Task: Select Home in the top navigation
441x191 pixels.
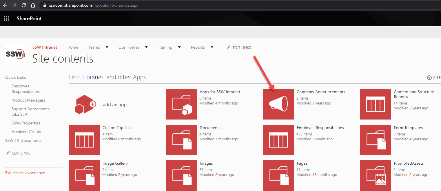Action: pos(73,47)
